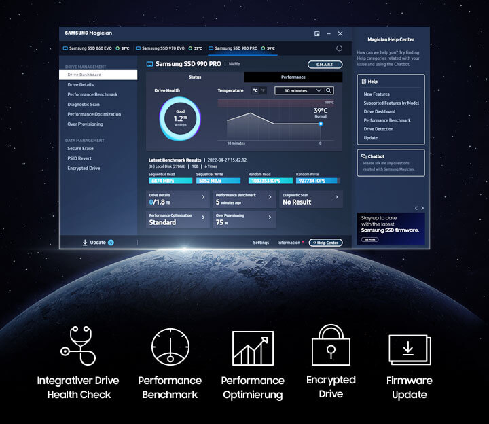Click the Help Center button
Viewport: 489px width, 424px height.
pos(325,243)
